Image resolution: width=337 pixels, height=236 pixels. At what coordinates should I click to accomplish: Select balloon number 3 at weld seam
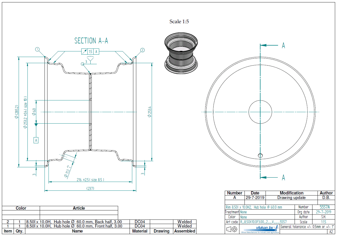pos(83,63)
